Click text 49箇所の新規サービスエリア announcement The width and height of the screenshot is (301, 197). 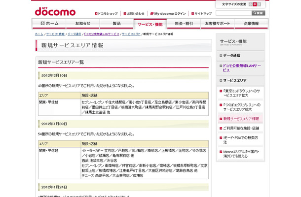pyautogui.click(x=86, y=86)
